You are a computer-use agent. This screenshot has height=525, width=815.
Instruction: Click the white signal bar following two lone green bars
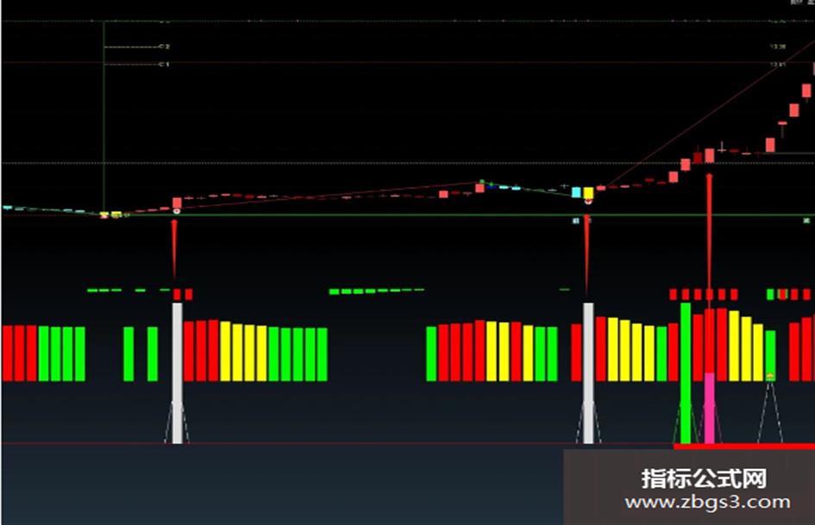[x=178, y=373]
